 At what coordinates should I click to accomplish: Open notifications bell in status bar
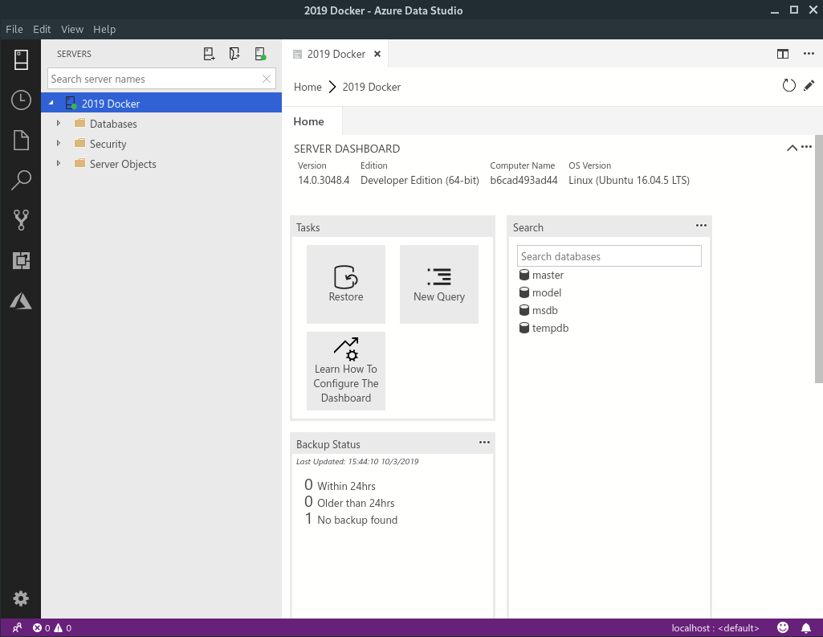pos(805,627)
